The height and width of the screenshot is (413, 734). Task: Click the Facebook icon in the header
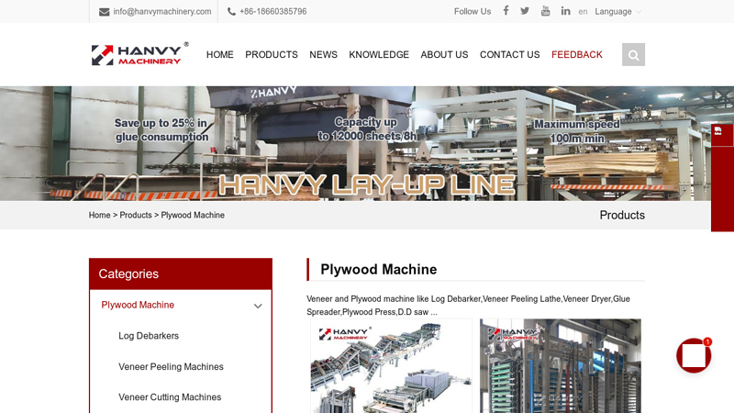coord(506,11)
